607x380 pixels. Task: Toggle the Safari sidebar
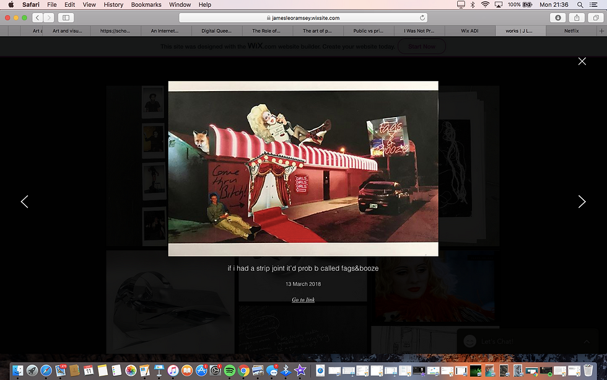[66, 18]
